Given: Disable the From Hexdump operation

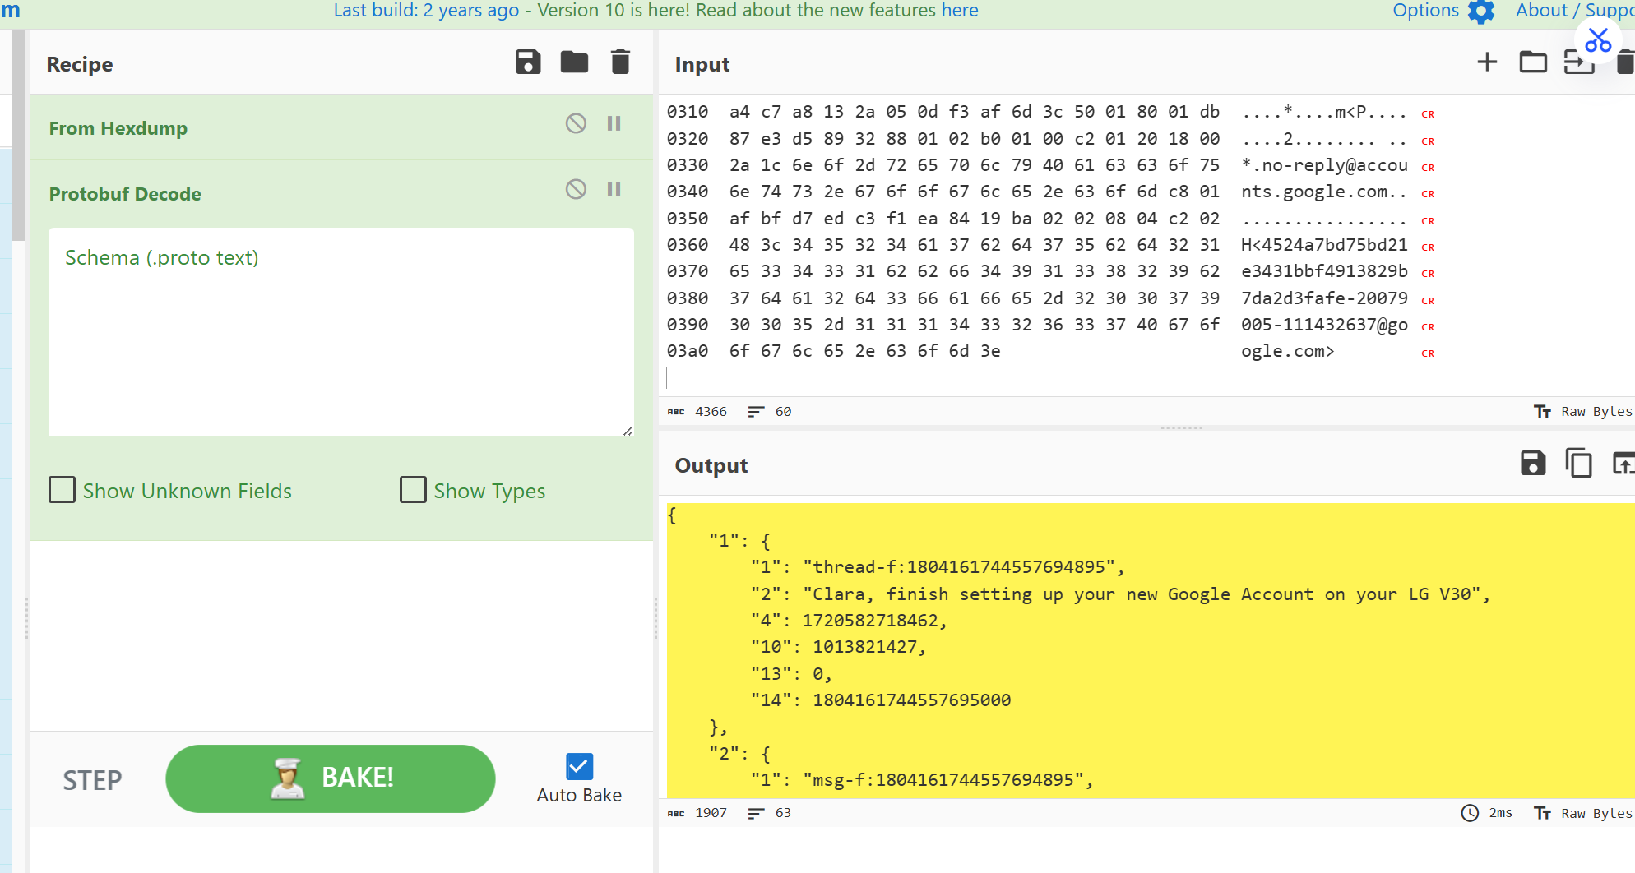Looking at the screenshot, I should [576, 124].
